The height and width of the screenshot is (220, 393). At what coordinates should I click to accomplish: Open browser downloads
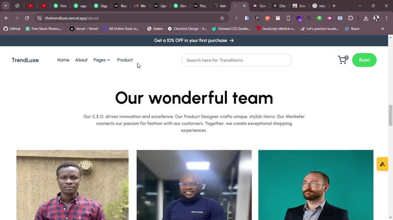click(365, 18)
